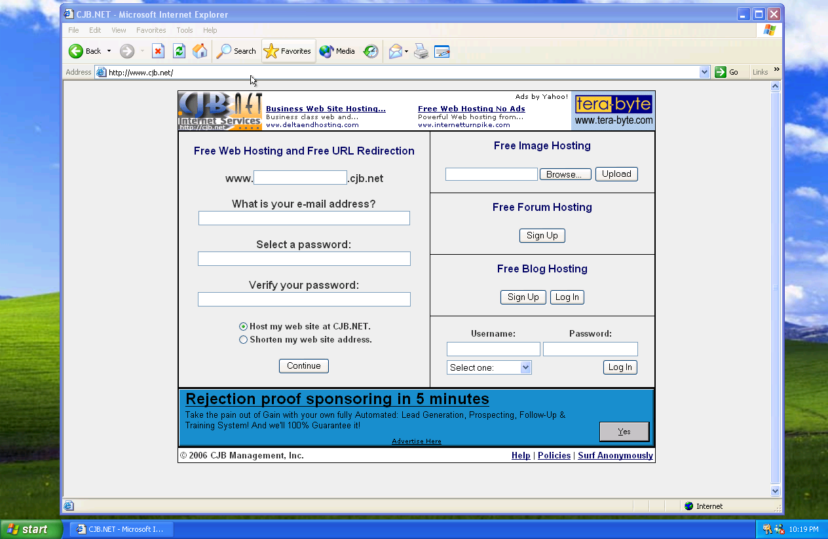Viewport: 828px width, 539px height.
Task: Open the Policies footer link
Action: (554, 456)
